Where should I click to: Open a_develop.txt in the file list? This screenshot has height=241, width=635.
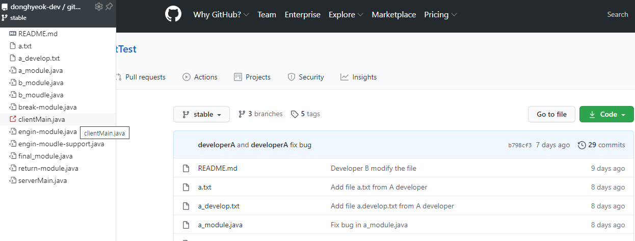click(219, 206)
